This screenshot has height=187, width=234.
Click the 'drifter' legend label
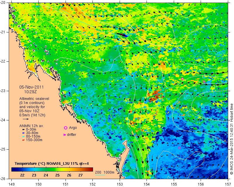(x=71, y=135)
